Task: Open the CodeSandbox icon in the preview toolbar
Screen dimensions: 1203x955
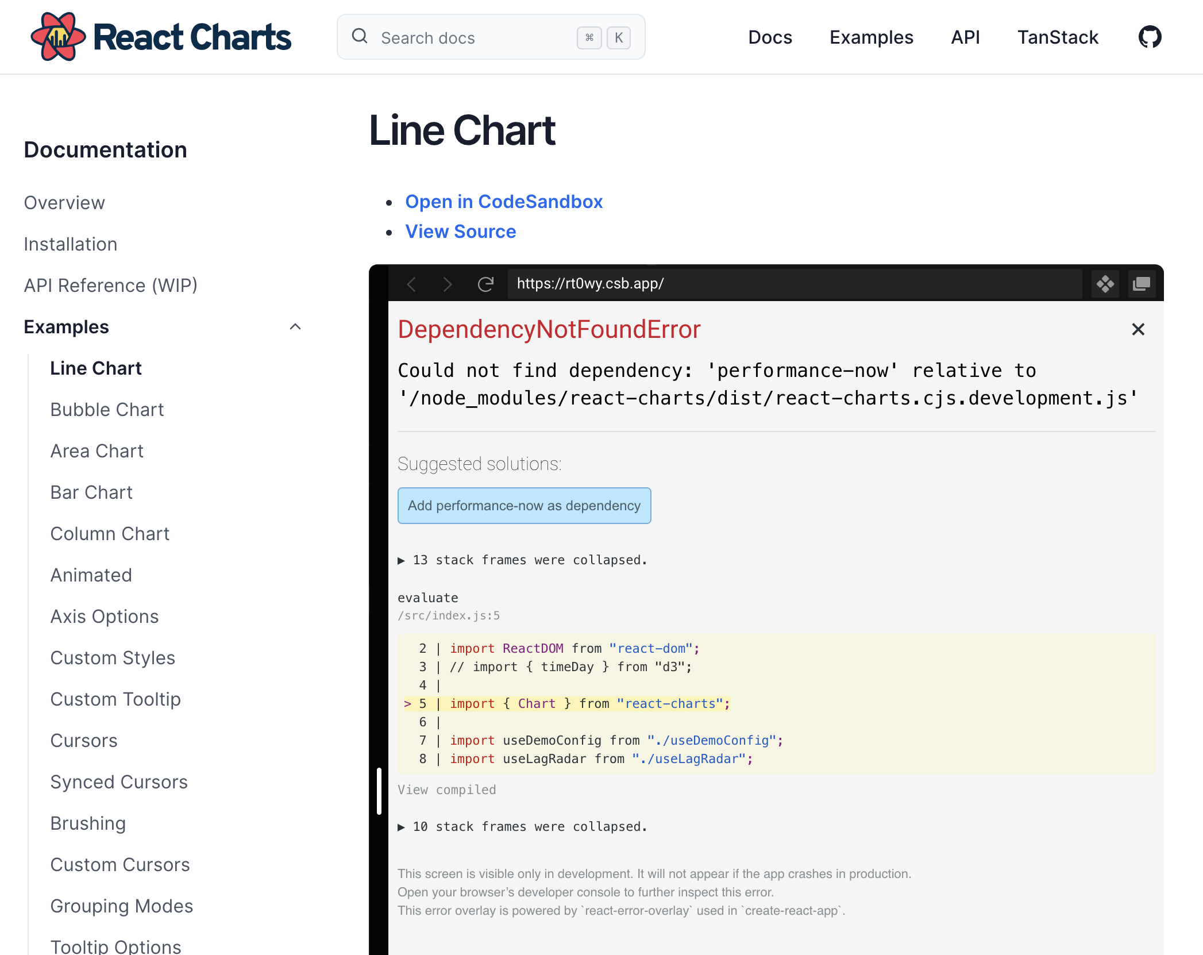Action: 1106,283
